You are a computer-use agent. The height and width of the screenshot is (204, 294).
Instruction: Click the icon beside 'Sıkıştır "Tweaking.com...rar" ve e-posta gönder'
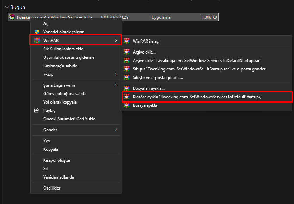coord(127,69)
